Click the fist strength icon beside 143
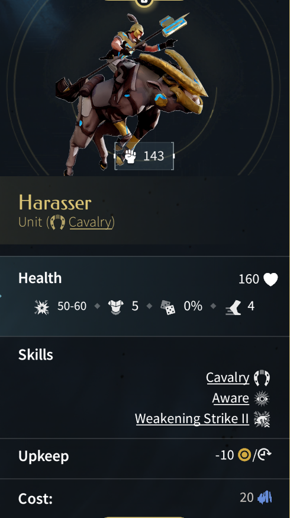Viewport: 290px width, 518px height. [x=131, y=156]
